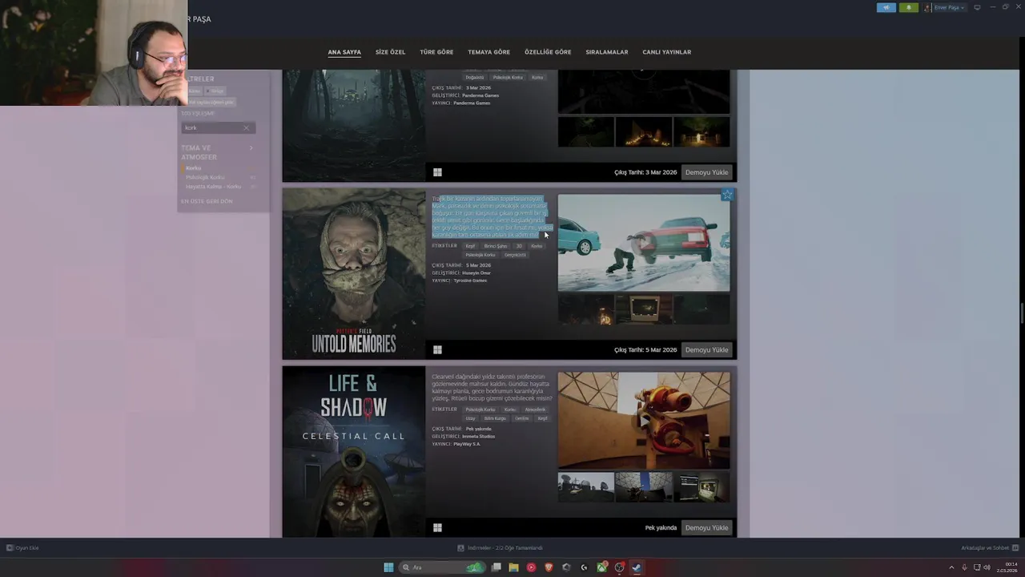1025x577 pixels.
Task: Open developer Panderma Games link
Action: tap(480, 95)
